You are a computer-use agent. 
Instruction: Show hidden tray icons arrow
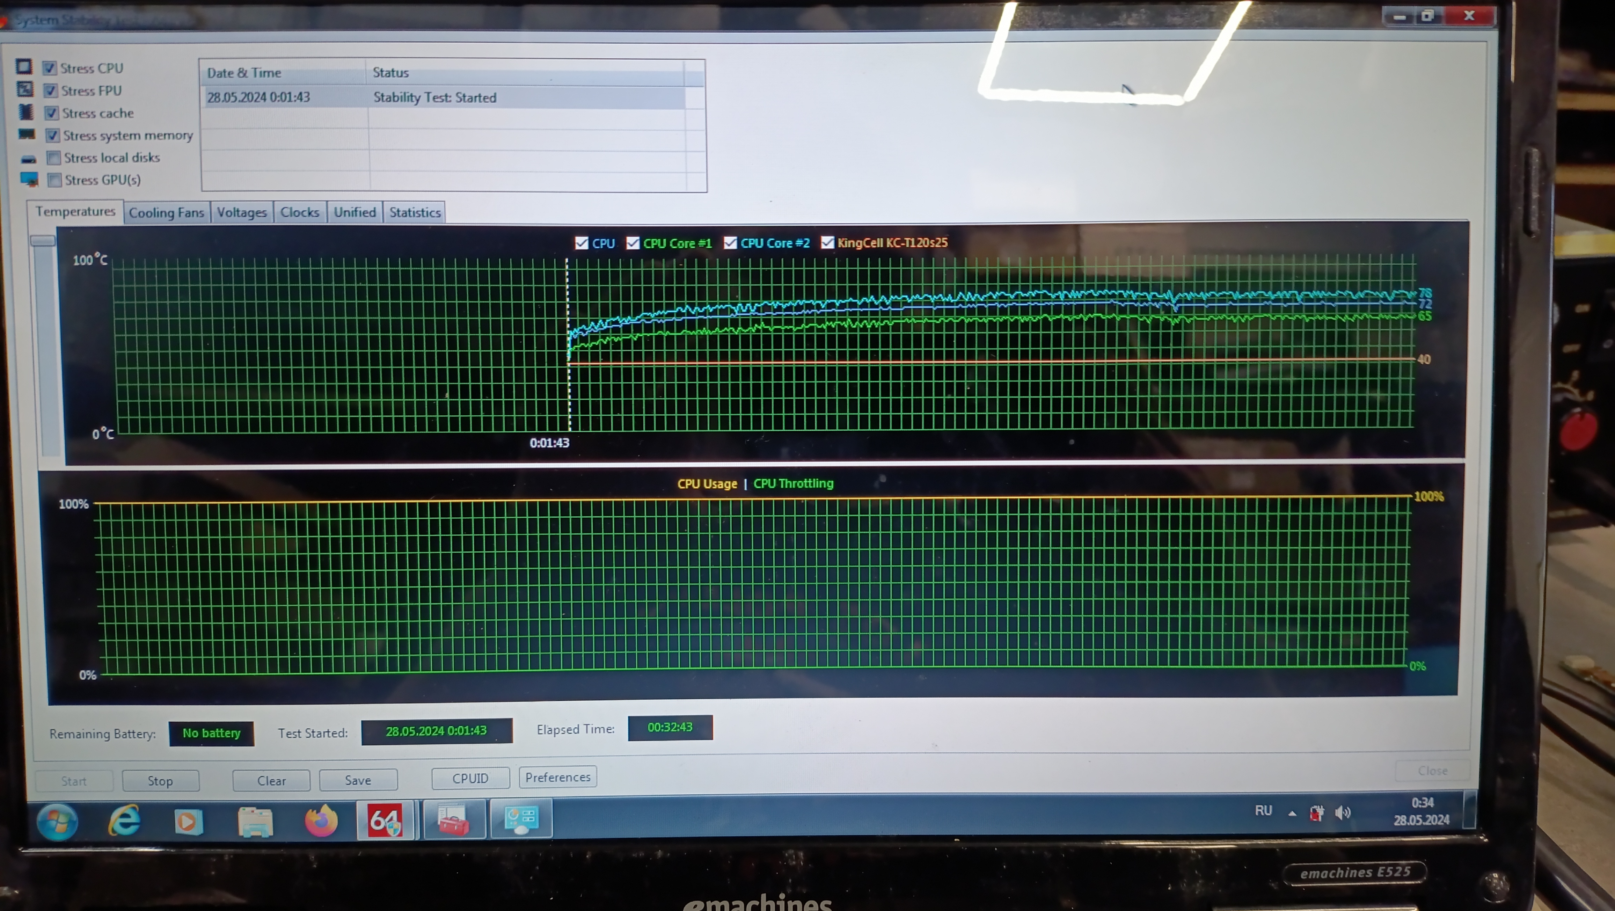click(x=1292, y=813)
